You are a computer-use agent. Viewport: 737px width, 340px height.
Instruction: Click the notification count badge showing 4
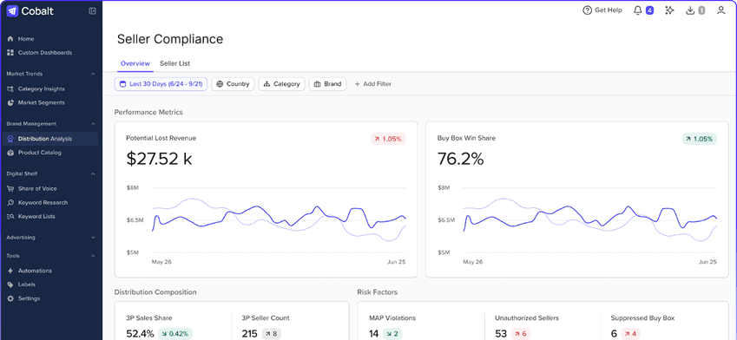pyautogui.click(x=649, y=10)
